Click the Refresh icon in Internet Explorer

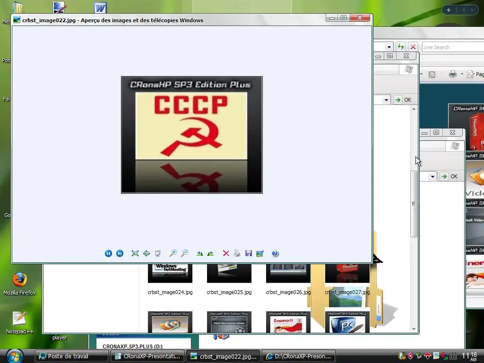coord(401,47)
